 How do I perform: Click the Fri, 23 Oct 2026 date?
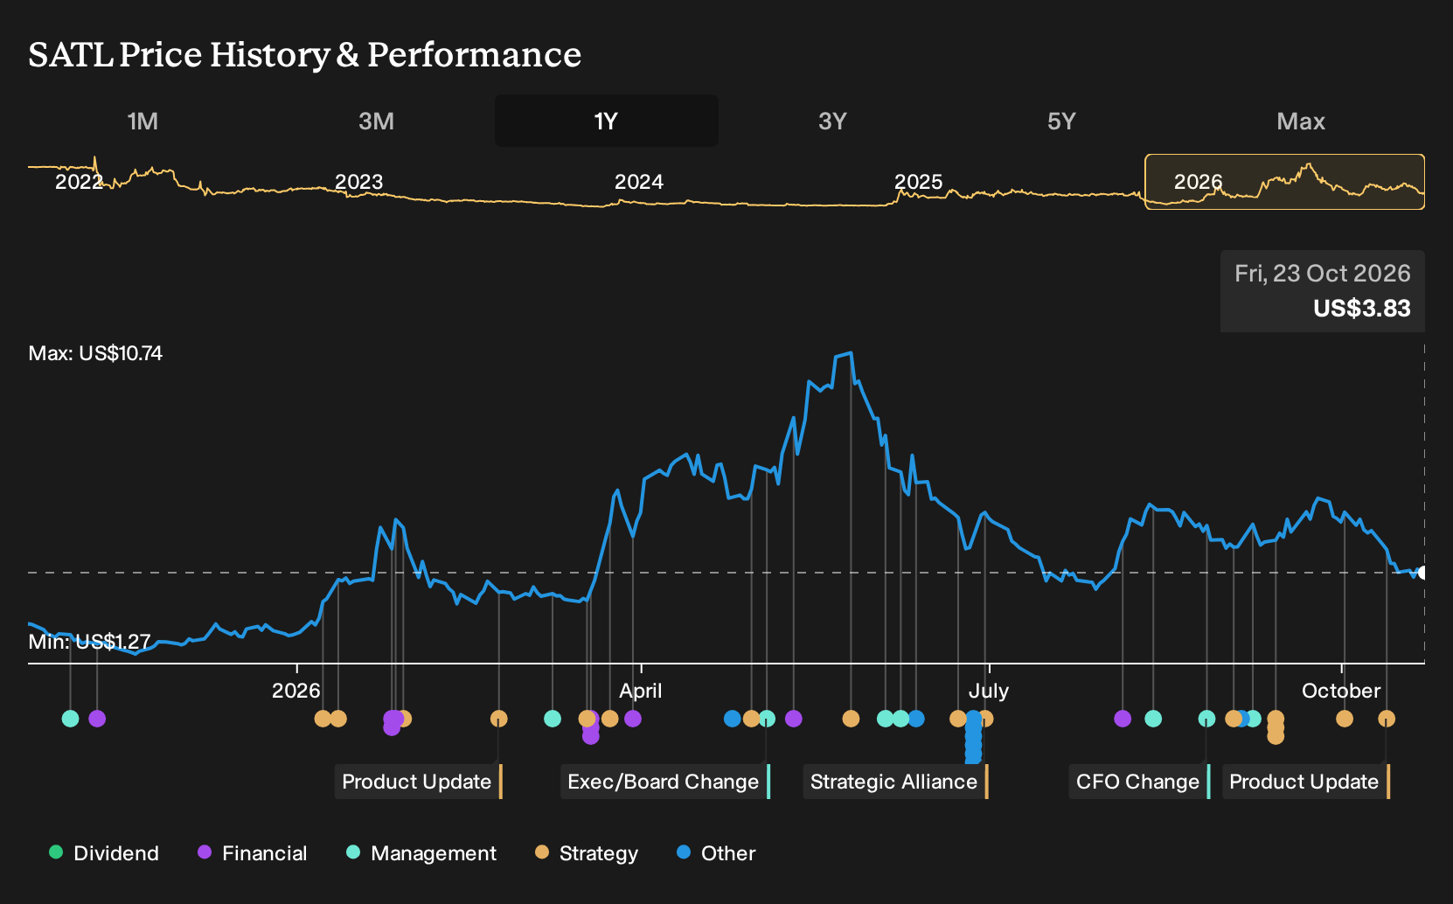click(x=1323, y=274)
